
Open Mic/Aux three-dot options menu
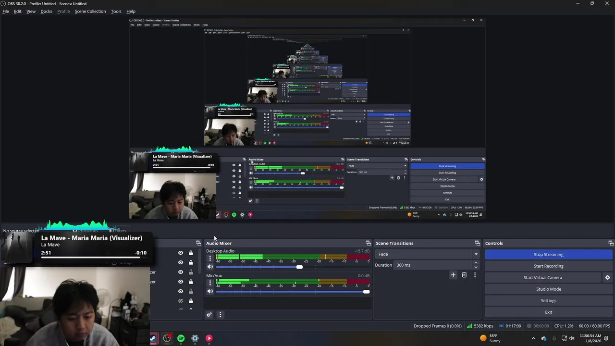pos(210,283)
